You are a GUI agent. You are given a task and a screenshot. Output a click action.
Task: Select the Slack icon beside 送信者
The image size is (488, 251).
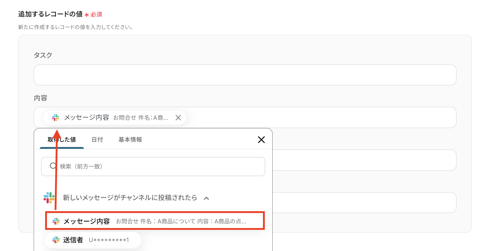coord(56,240)
